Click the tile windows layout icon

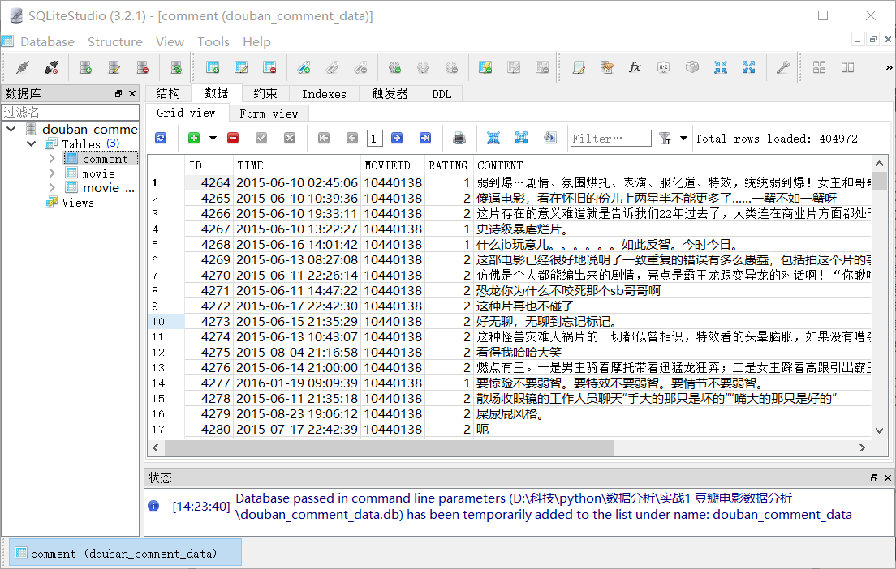820,67
